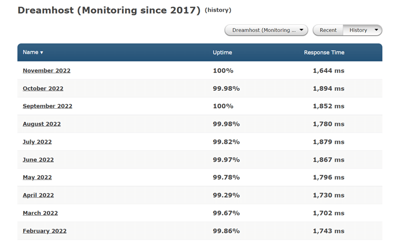Select the 99.67% uptime value

226,213
